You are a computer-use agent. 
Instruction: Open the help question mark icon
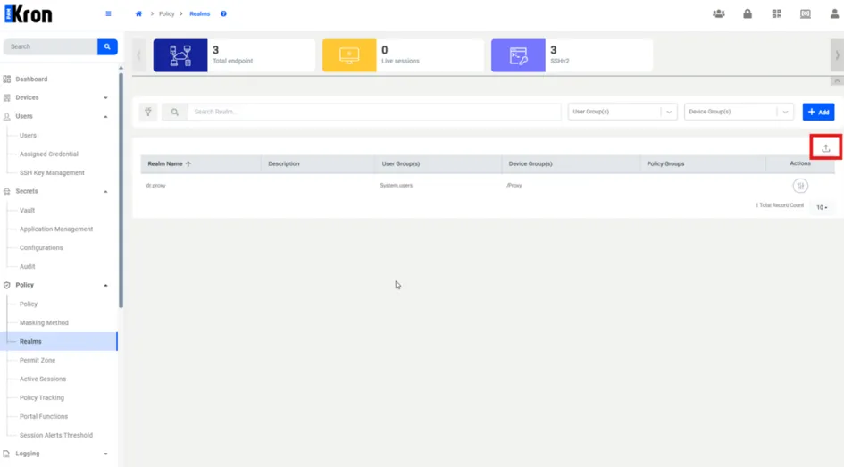pyautogui.click(x=223, y=14)
